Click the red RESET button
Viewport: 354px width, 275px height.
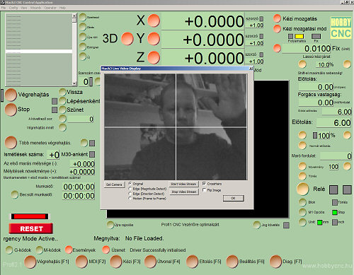(31, 228)
